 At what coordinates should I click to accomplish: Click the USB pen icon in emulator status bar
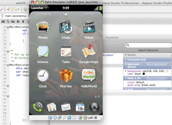[64, 118]
